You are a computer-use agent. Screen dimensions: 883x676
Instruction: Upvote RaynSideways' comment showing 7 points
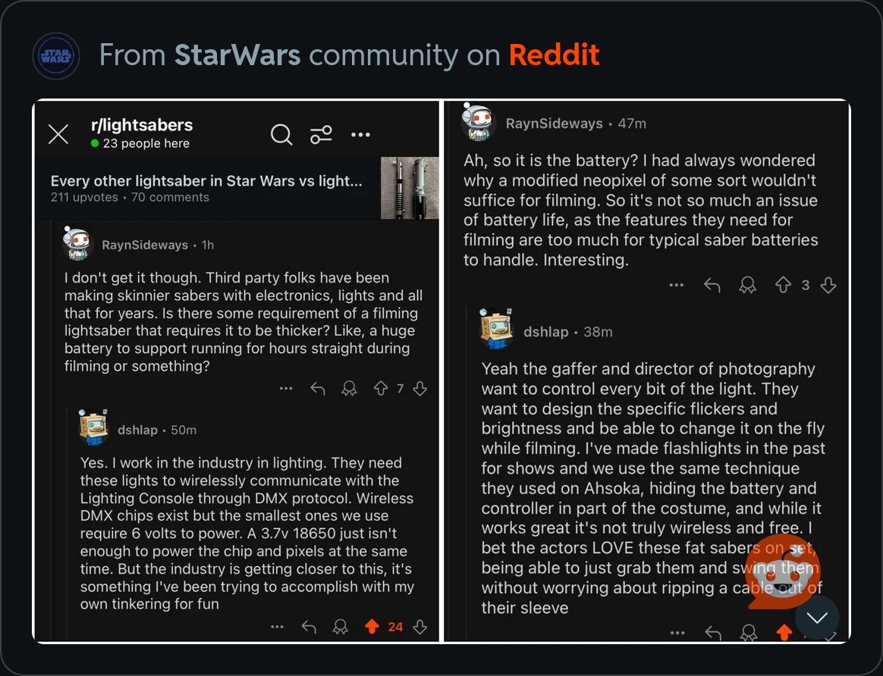tap(381, 389)
